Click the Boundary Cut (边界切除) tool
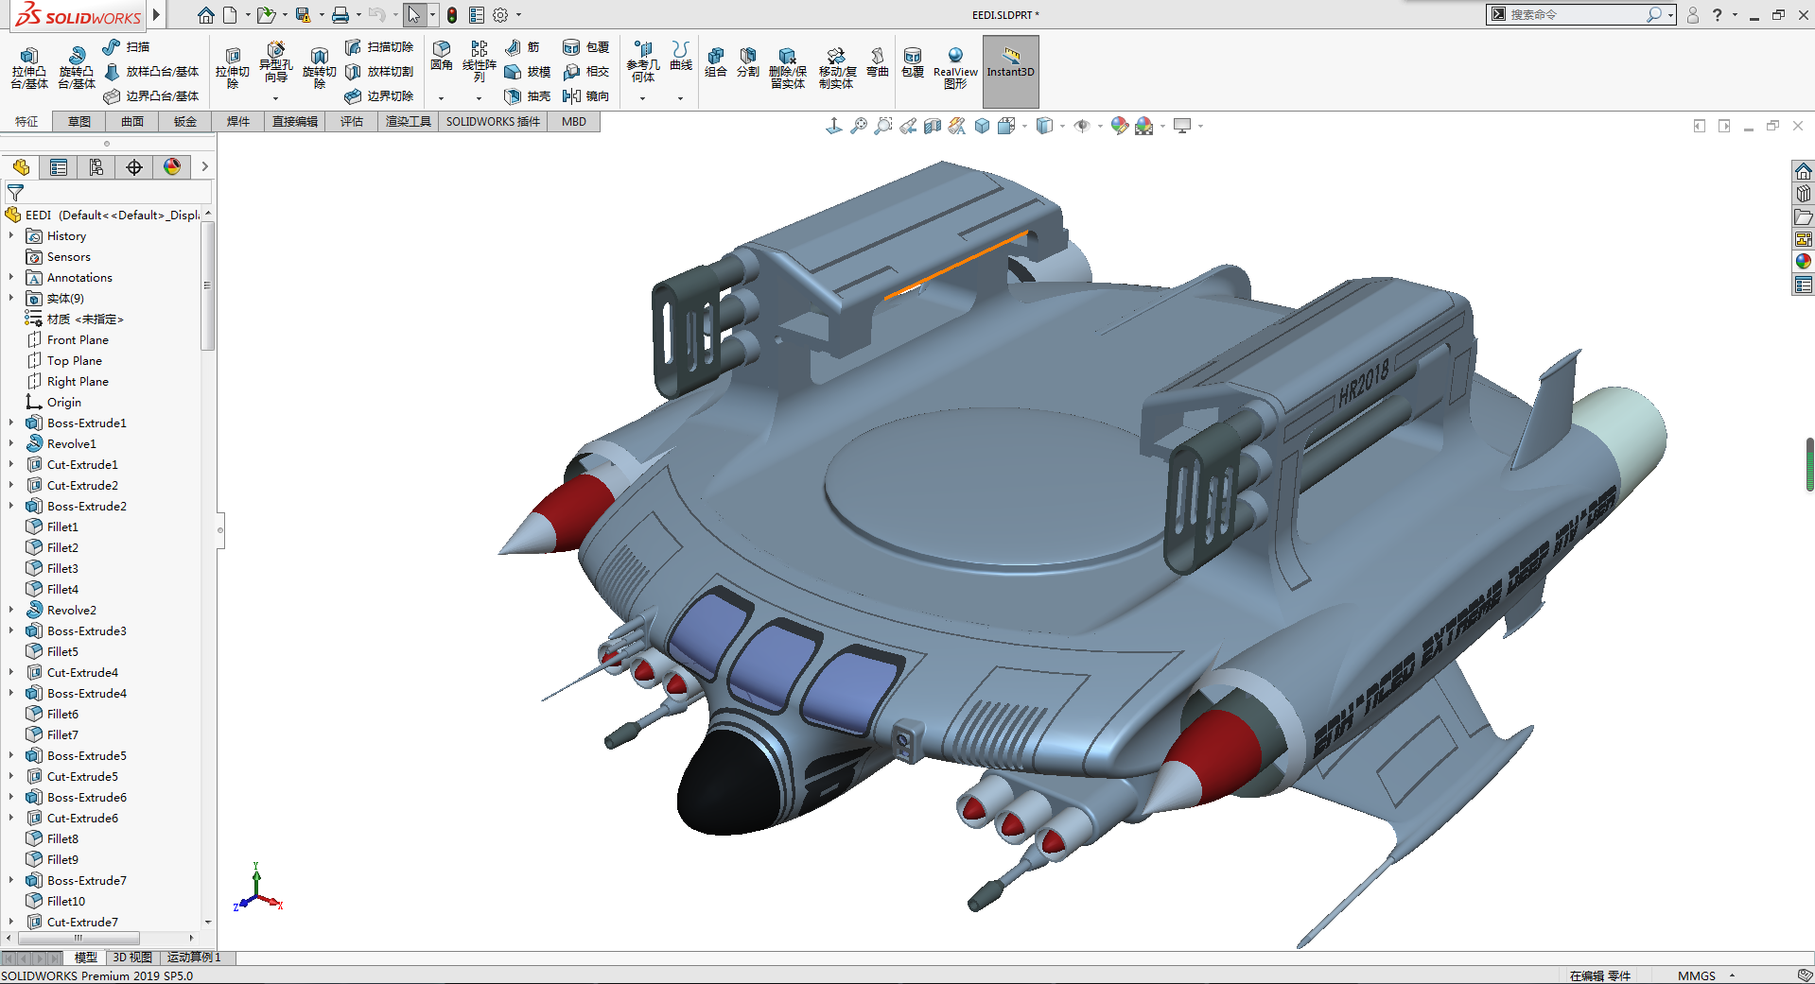Screen dimensions: 1815x984 point(379,95)
